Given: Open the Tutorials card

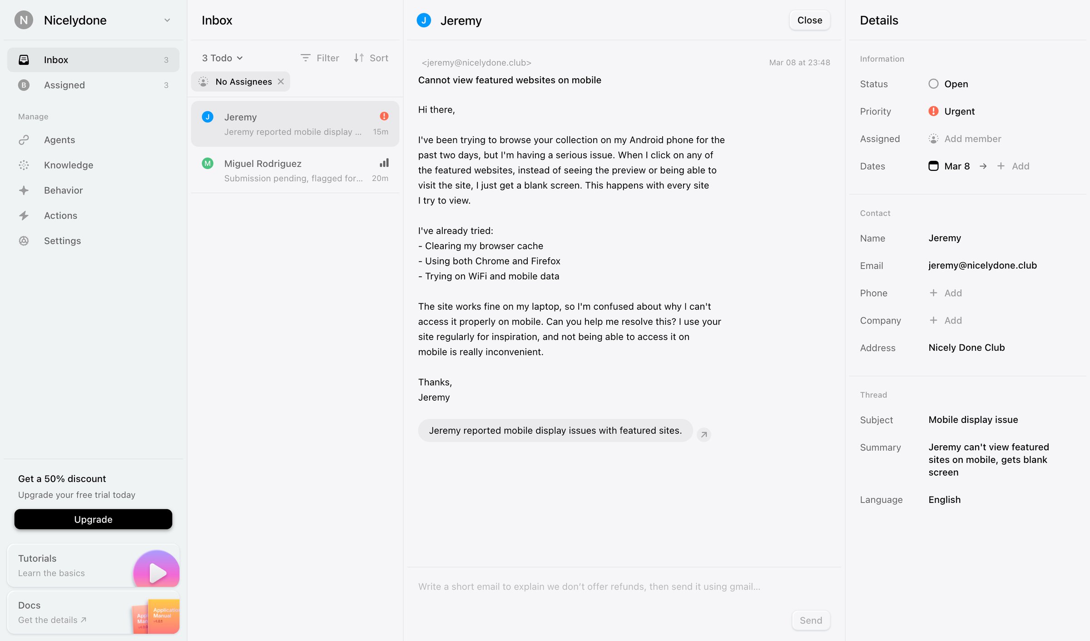Looking at the screenshot, I should 93,565.
